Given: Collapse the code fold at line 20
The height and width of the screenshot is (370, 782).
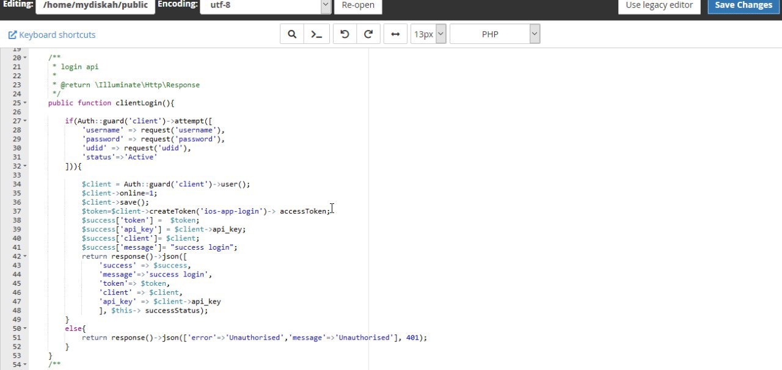Looking at the screenshot, I should (x=25, y=58).
